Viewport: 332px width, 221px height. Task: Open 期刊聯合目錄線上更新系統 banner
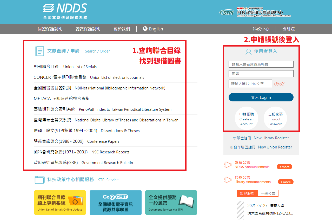[60, 203]
